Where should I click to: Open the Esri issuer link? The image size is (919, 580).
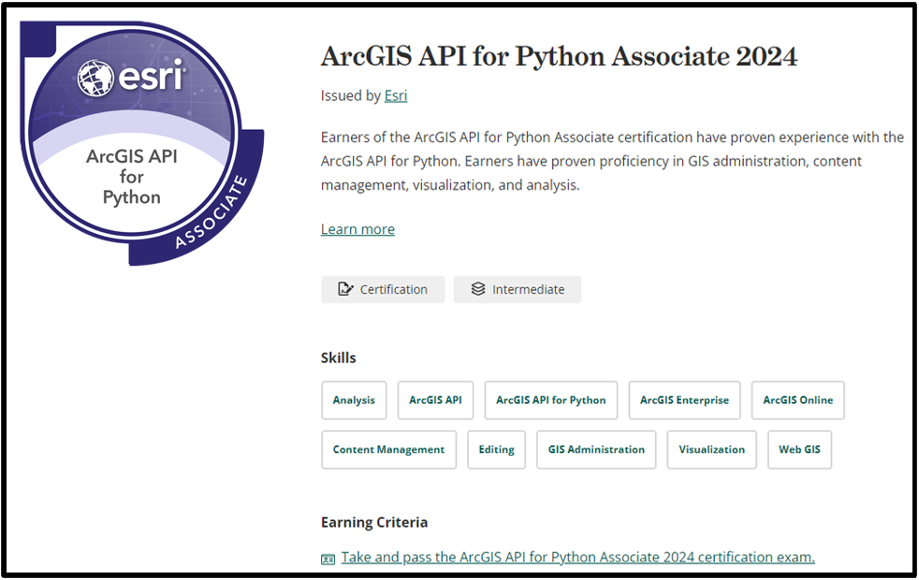click(x=396, y=95)
